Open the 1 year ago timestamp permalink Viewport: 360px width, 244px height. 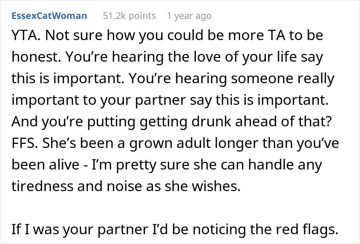tap(189, 16)
